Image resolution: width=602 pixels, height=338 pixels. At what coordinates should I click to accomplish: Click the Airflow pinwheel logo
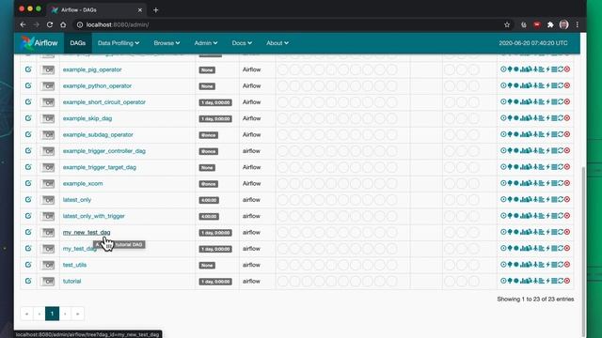[27, 43]
